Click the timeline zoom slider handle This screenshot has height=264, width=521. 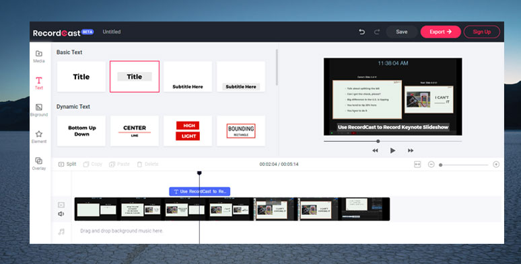pyautogui.click(x=441, y=165)
